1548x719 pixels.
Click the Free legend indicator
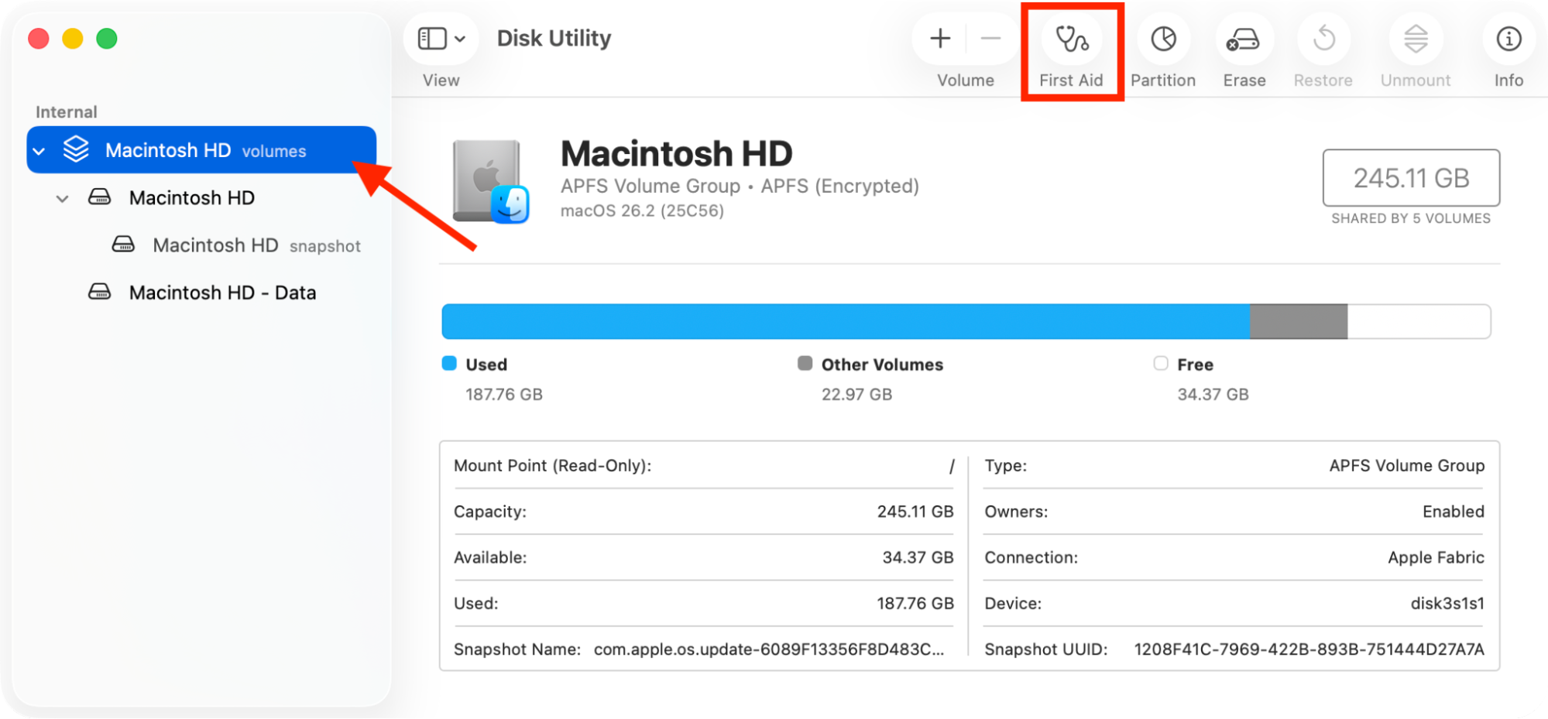[1161, 363]
